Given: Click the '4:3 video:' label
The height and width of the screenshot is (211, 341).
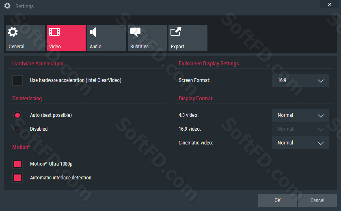Looking at the screenshot, I should click(x=188, y=115).
